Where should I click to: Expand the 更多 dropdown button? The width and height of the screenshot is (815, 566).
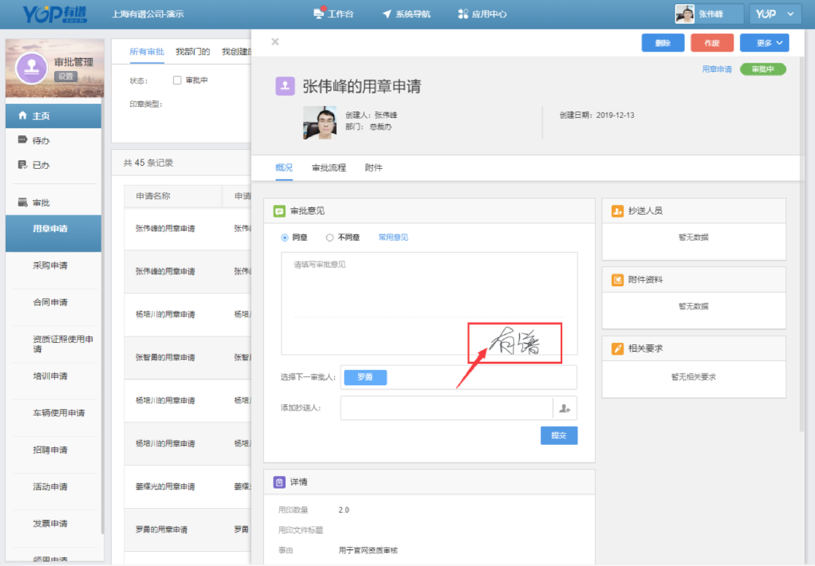764,43
